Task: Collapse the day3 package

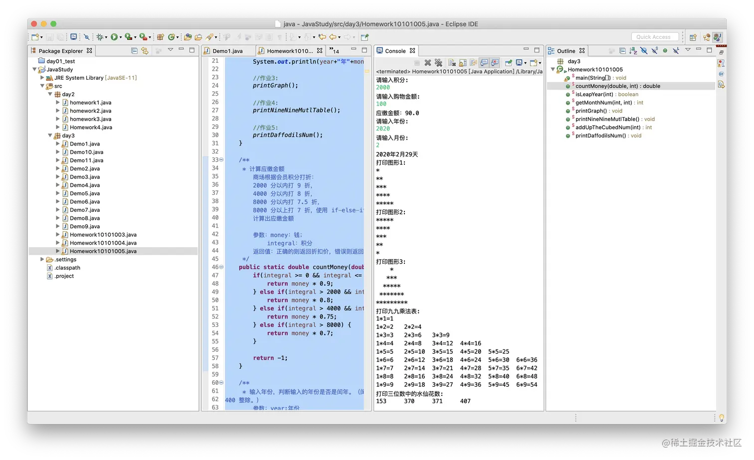Action: click(50, 136)
